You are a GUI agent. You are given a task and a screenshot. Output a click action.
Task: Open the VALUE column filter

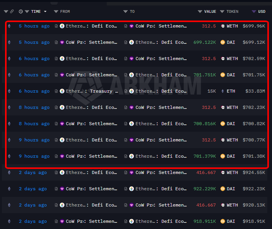[x=200, y=12]
